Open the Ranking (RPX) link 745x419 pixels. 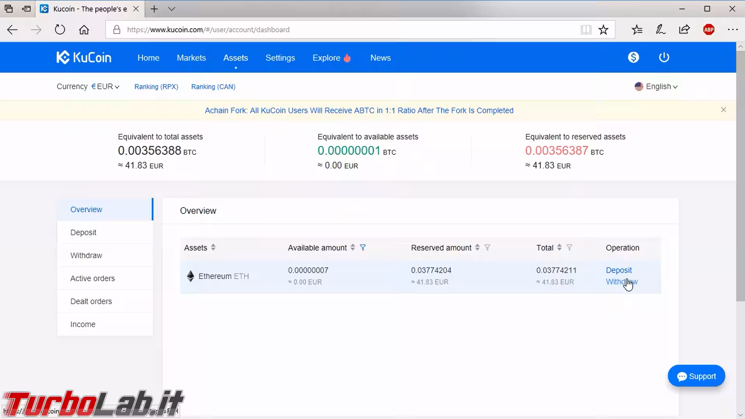point(156,87)
